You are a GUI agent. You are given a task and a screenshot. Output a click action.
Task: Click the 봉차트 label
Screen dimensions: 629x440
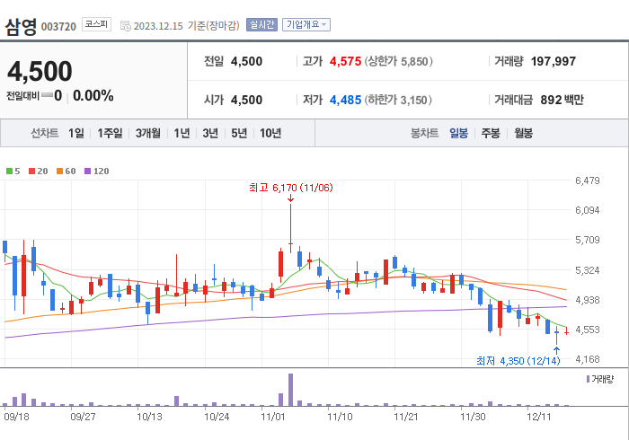coord(424,133)
